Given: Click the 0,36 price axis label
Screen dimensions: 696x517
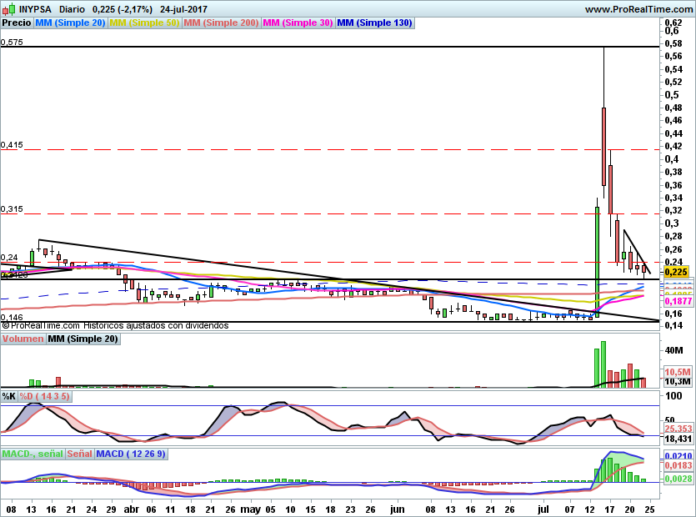Looking at the screenshot, I should coord(673,185).
